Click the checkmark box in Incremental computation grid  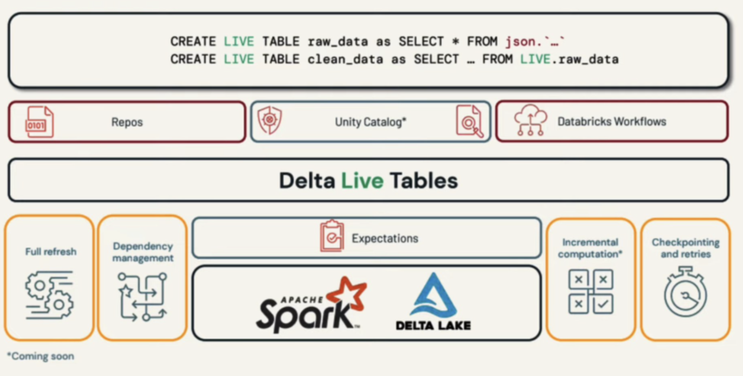(x=603, y=304)
